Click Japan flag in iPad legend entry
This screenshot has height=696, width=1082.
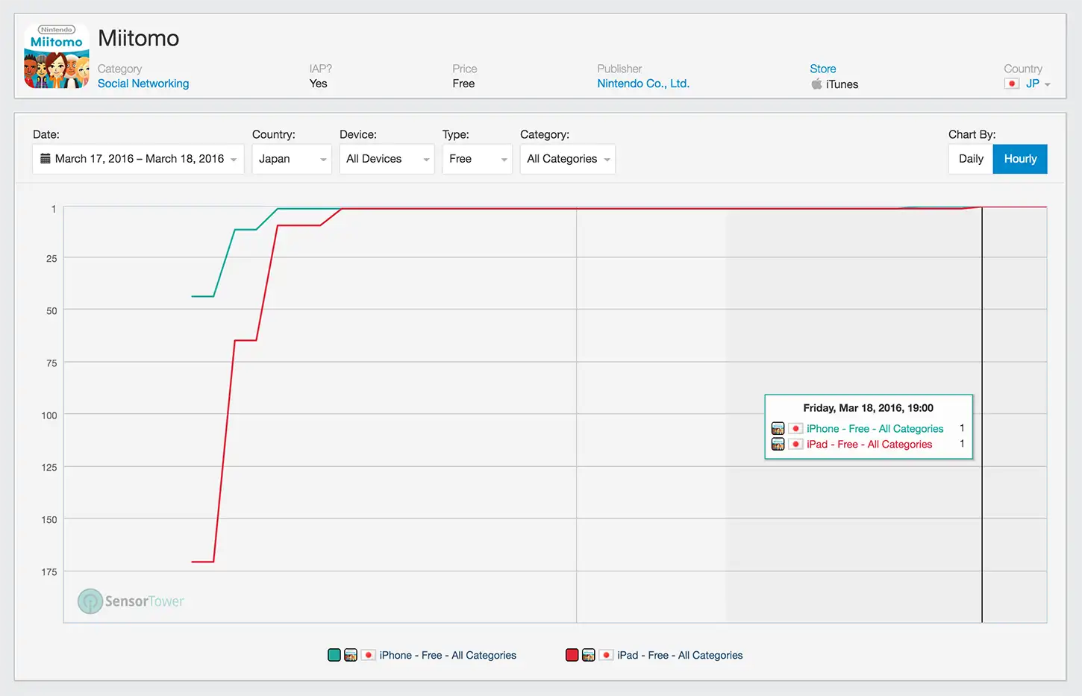click(x=607, y=655)
